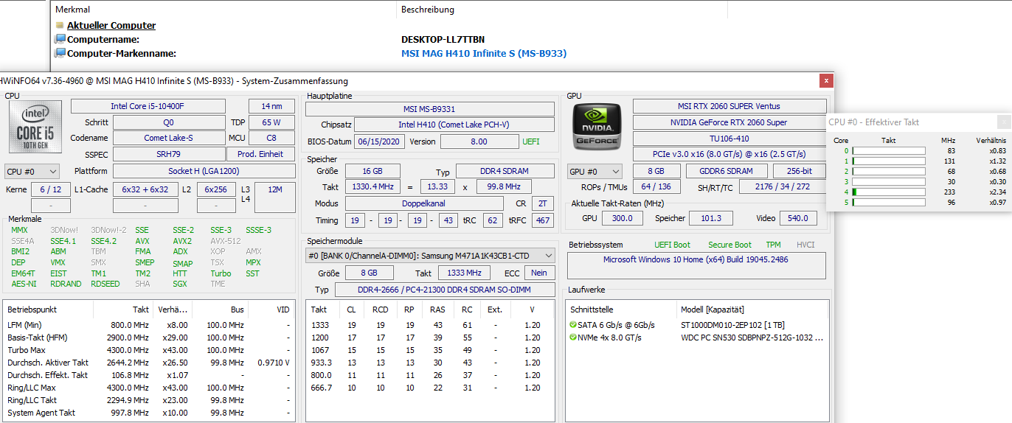The height and width of the screenshot is (423, 1012).
Task: Click the Intel Core i5 10th Gen logo
Action: pos(35,125)
